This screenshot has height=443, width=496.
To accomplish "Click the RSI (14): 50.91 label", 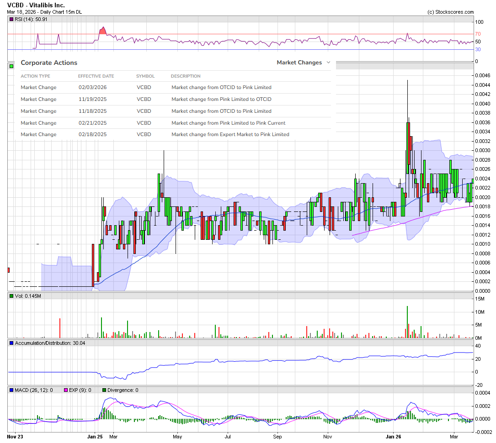I will pyautogui.click(x=31, y=19).
